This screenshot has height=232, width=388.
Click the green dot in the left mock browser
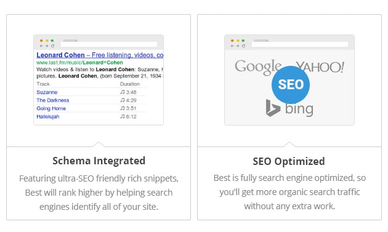52,41
